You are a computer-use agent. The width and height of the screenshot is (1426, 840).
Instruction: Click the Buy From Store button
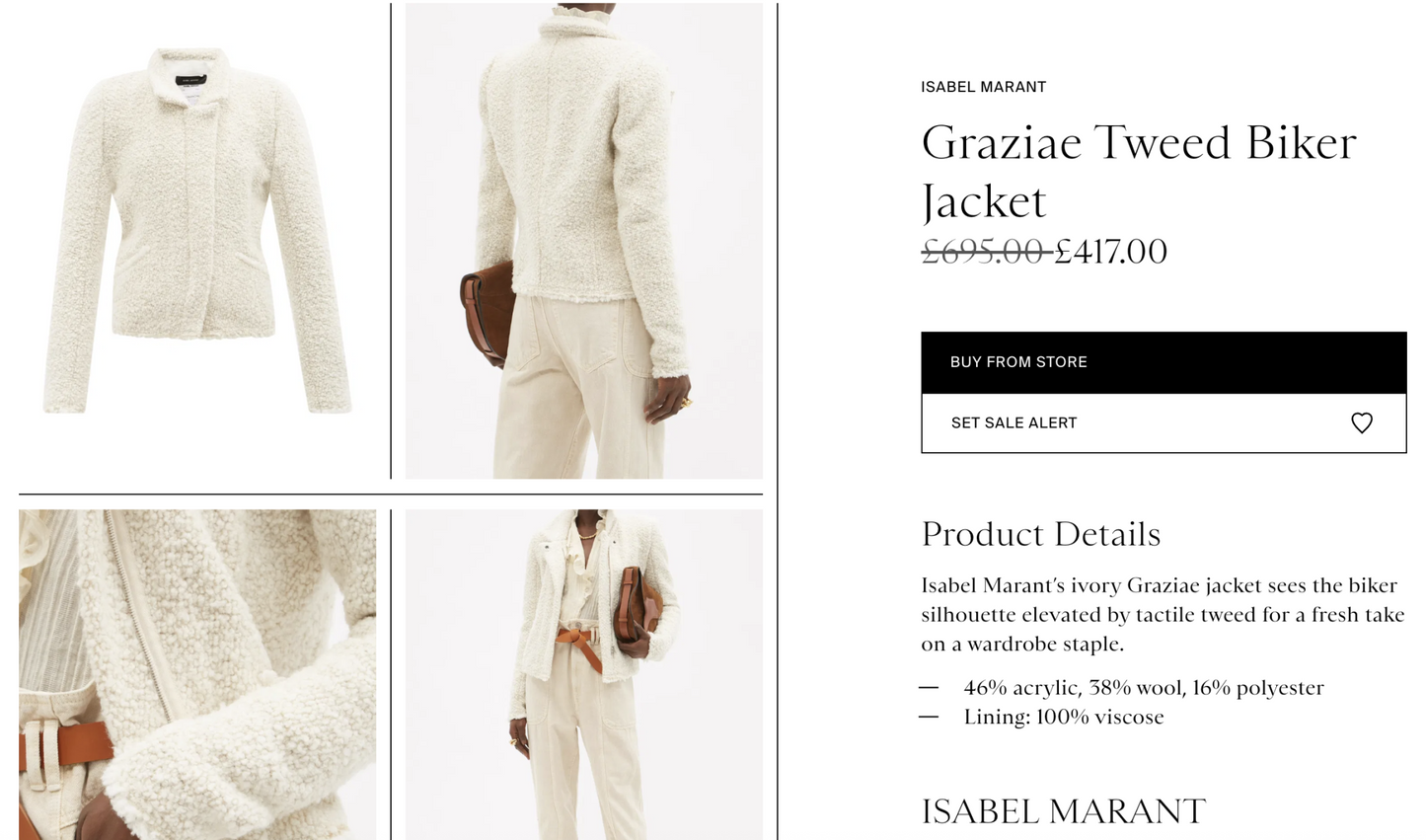(x=1163, y=362)
